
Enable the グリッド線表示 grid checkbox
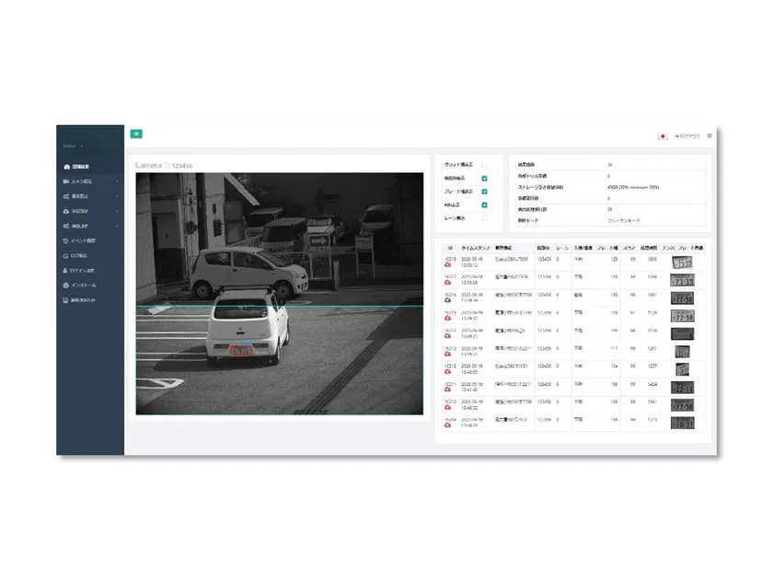point(485,165)
